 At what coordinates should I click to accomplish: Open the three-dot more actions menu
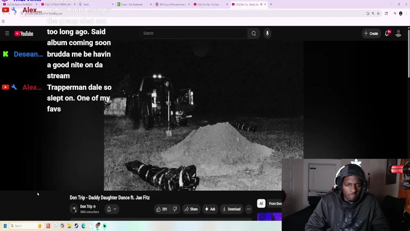(249, 209)
